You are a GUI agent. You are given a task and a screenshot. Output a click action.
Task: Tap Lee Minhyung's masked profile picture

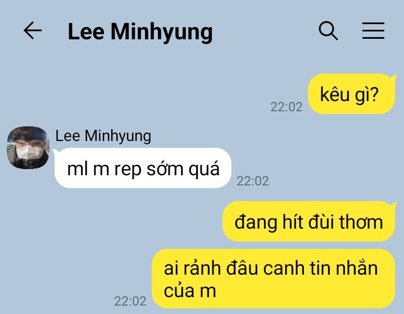click(28, 148)
